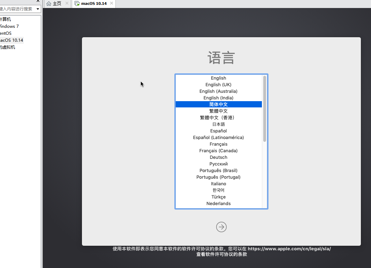
Task: Select the 虚拟机 entry in the library
Action: (8, 47)
